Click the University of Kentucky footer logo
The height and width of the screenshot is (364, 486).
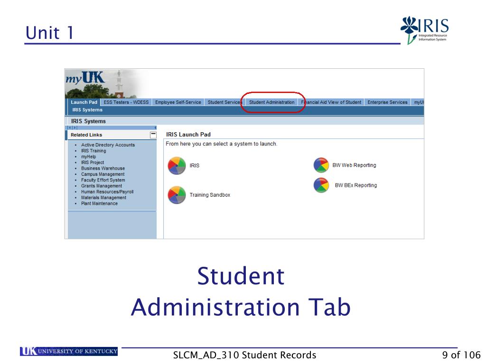coord(69,351)
